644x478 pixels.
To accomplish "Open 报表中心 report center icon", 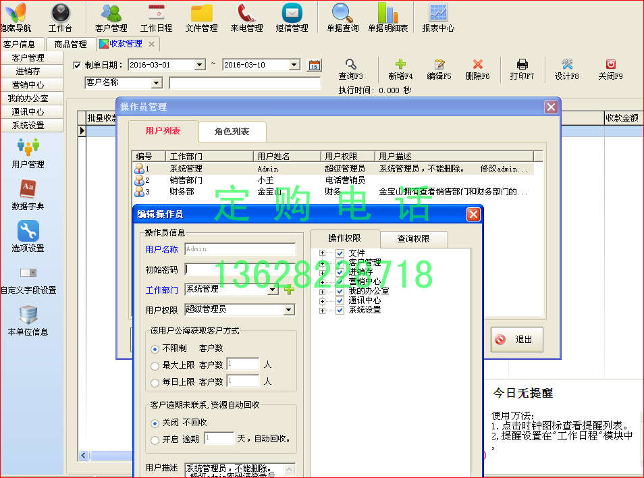I will [438, 17].
